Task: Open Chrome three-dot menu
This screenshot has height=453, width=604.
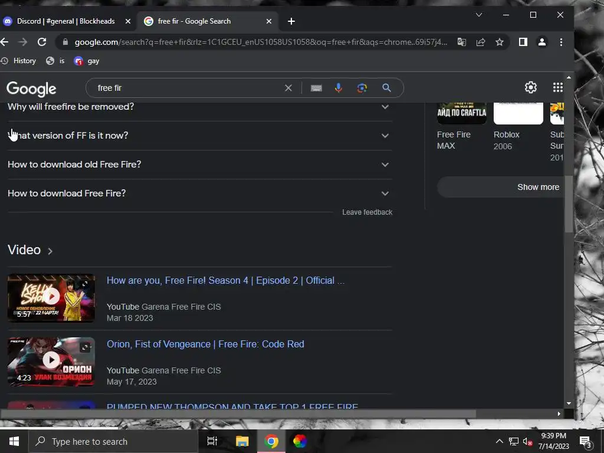Action: [x=561, y=42]
